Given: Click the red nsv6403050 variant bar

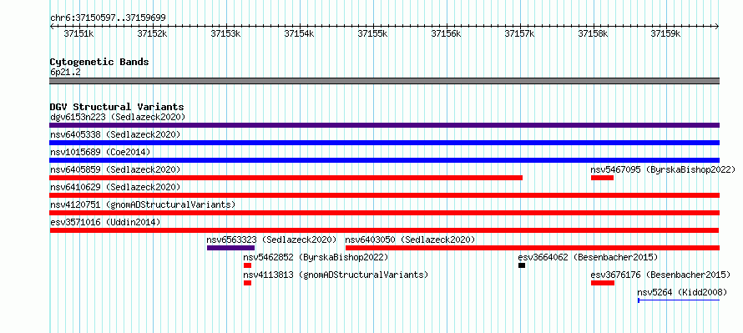Looking at the screenshot, I should click(x=533, y=248).
